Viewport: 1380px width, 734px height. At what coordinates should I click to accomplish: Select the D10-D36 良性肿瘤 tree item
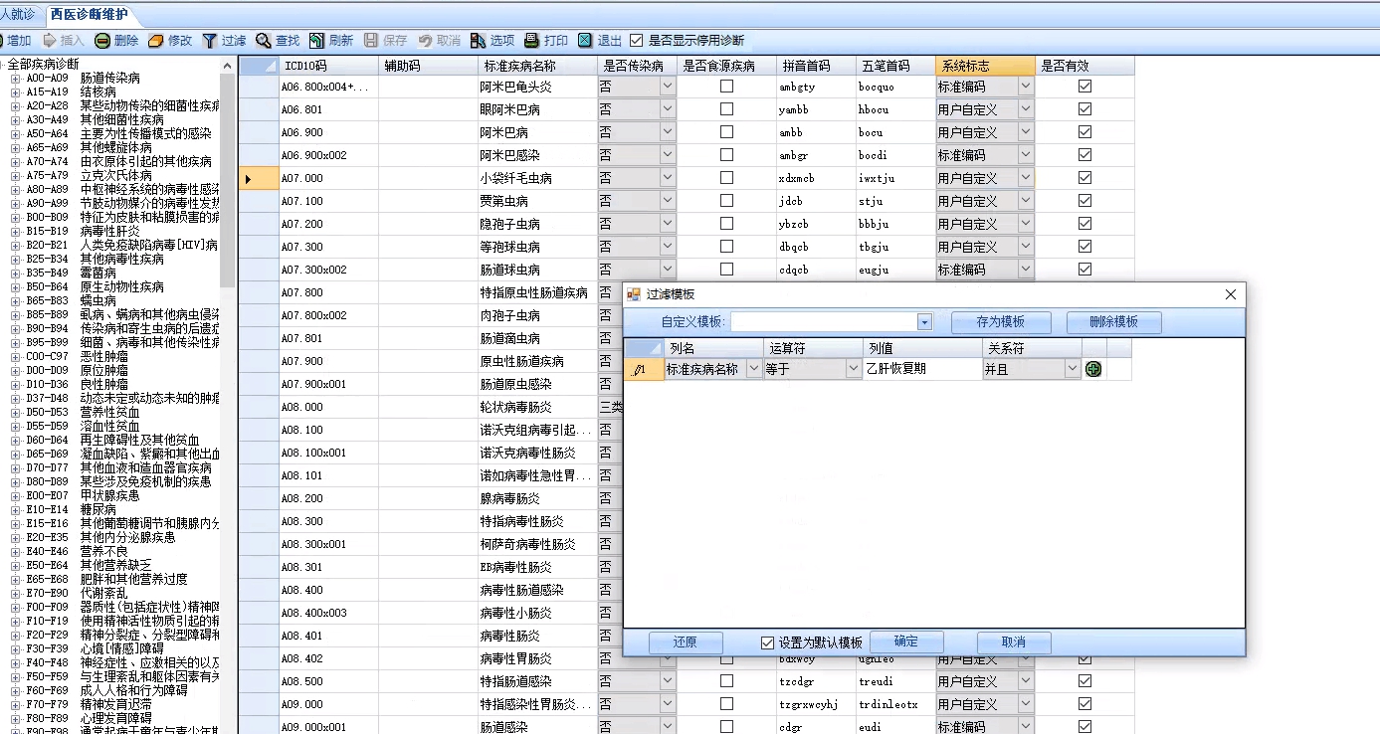(77, 384)
